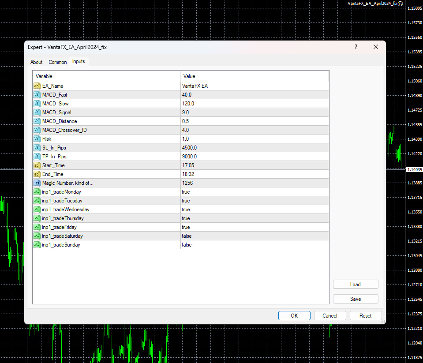This screenshot has height=363, width=423.
Task: Click the End_Time value 18:32
Action: [x=255, y=174]
